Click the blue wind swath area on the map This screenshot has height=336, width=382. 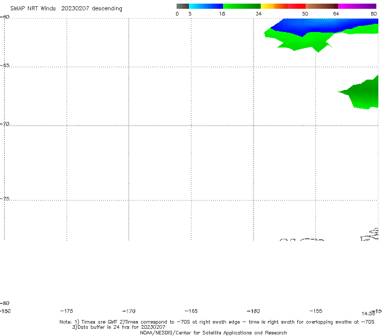pyautogui.click(x=324, y=25)
